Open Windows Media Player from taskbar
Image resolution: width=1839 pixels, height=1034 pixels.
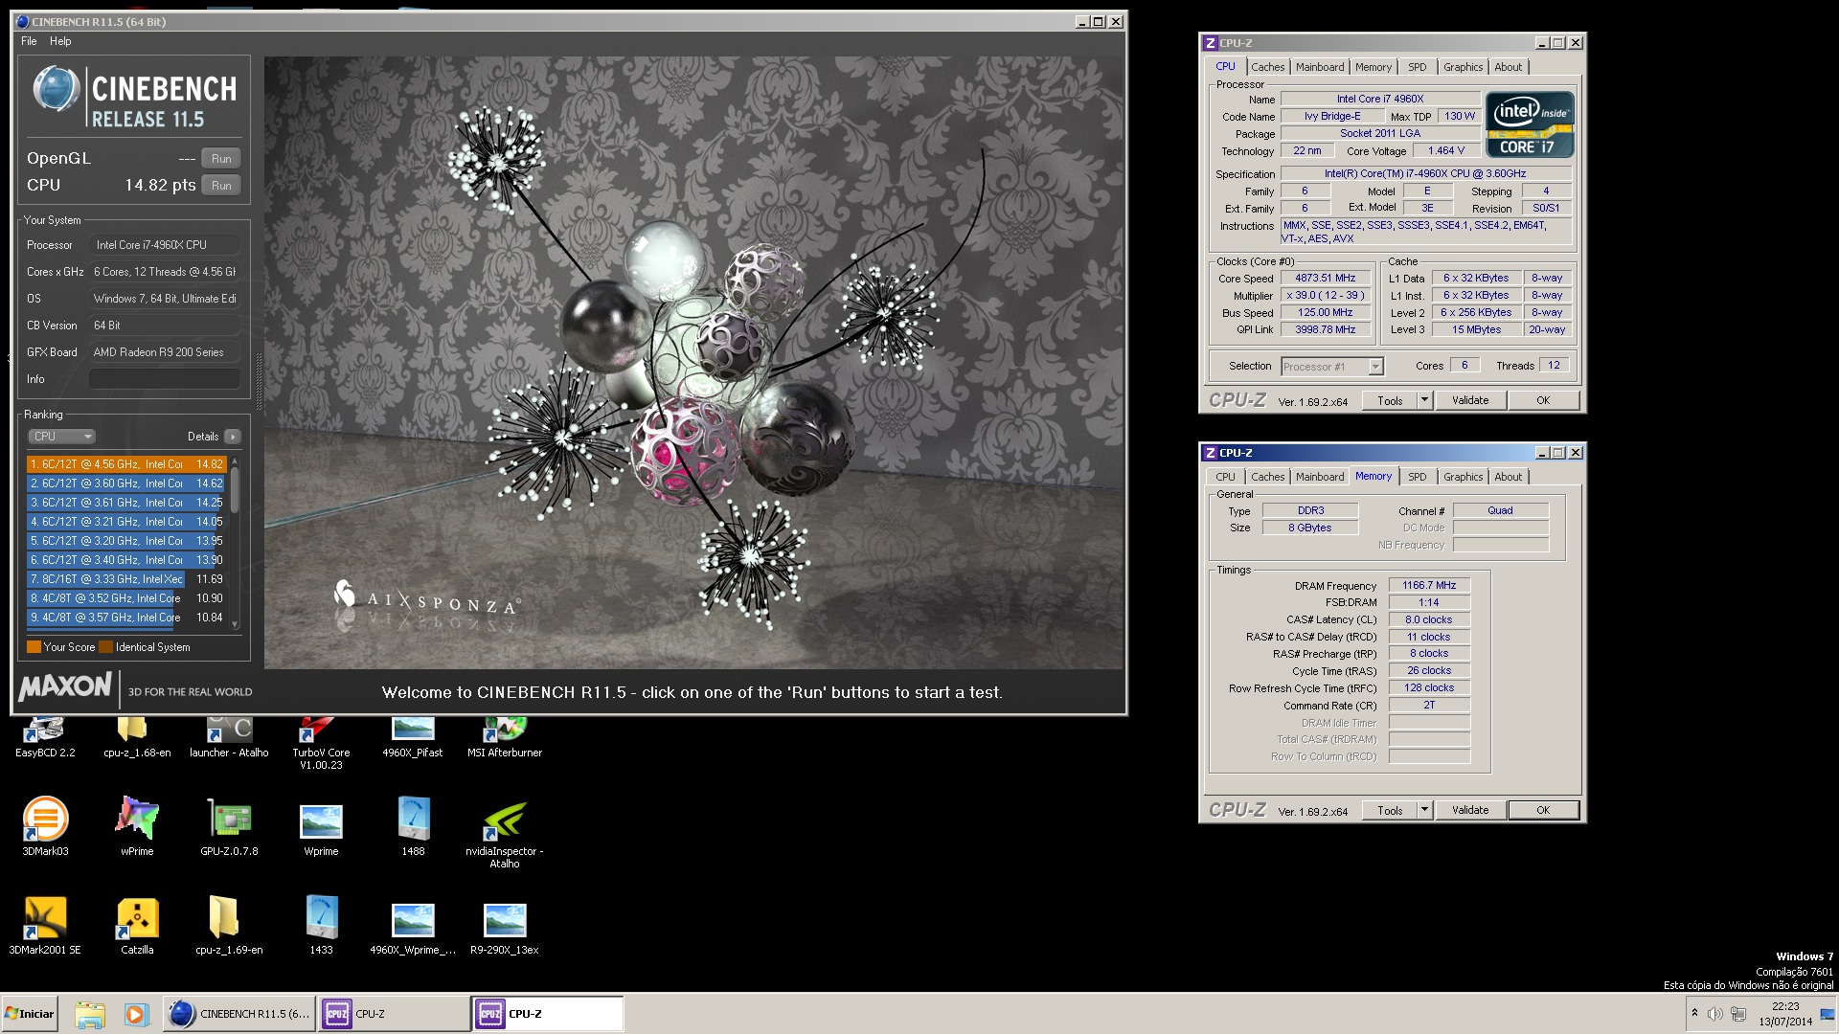tap(136, 1014)
